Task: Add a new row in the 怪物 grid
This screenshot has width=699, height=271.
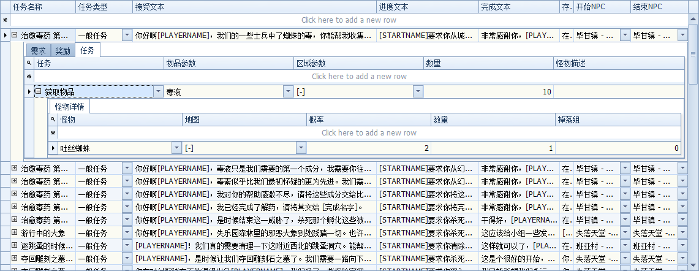Action: click(x=369, y=133)
